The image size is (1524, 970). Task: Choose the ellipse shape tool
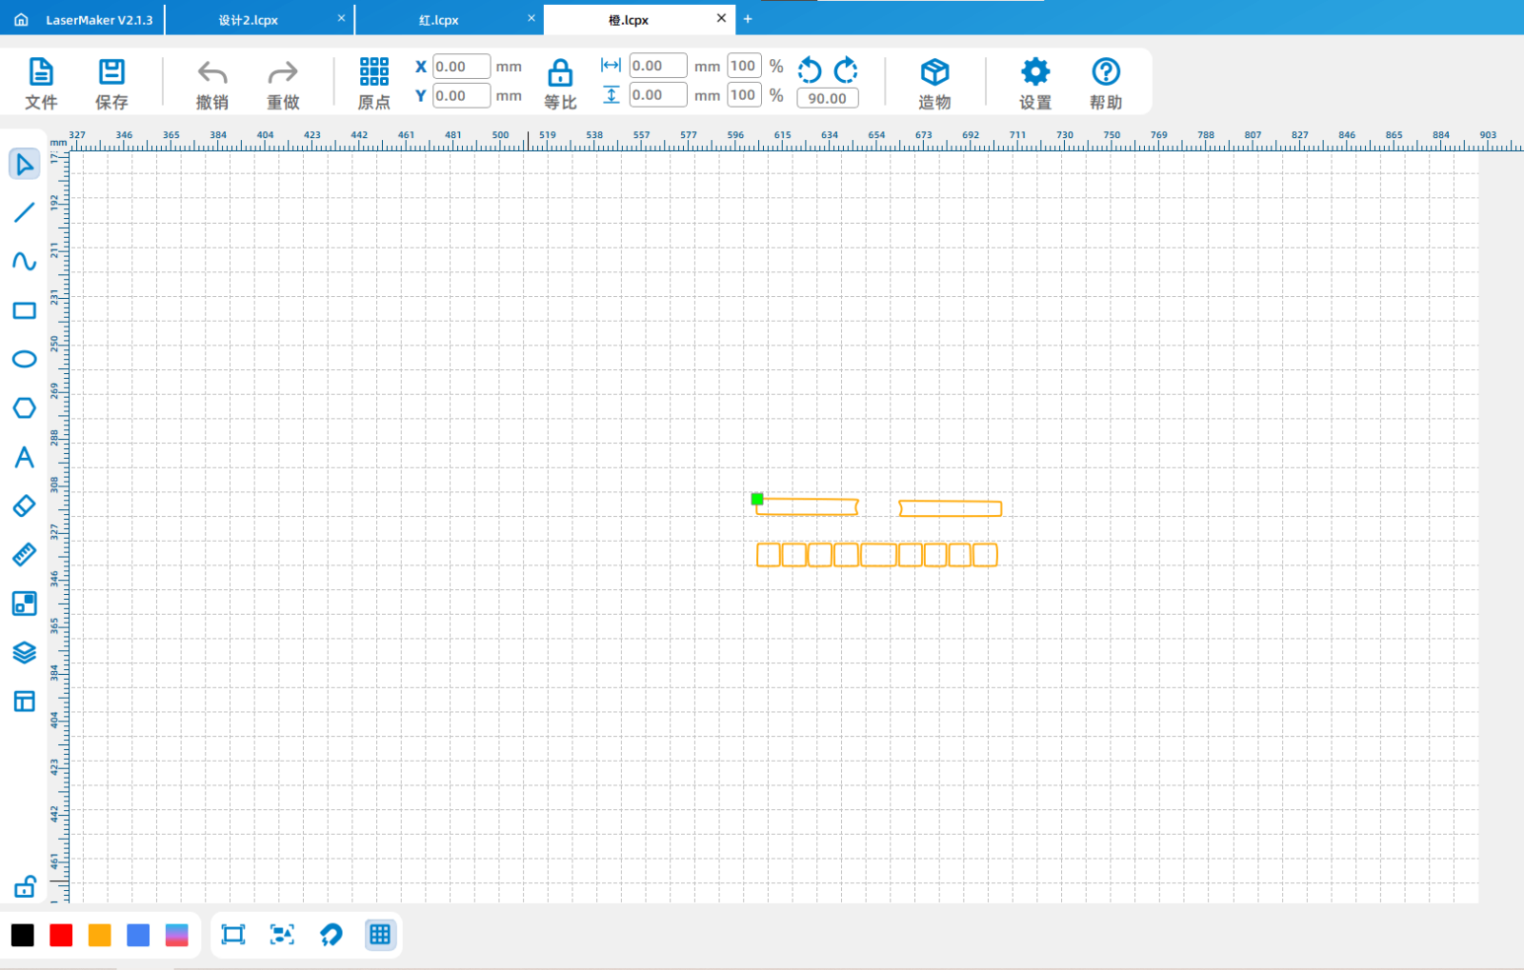click(x=24, y=359)
